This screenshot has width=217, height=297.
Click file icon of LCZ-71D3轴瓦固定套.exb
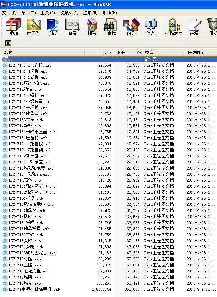(x=5, y=253)
